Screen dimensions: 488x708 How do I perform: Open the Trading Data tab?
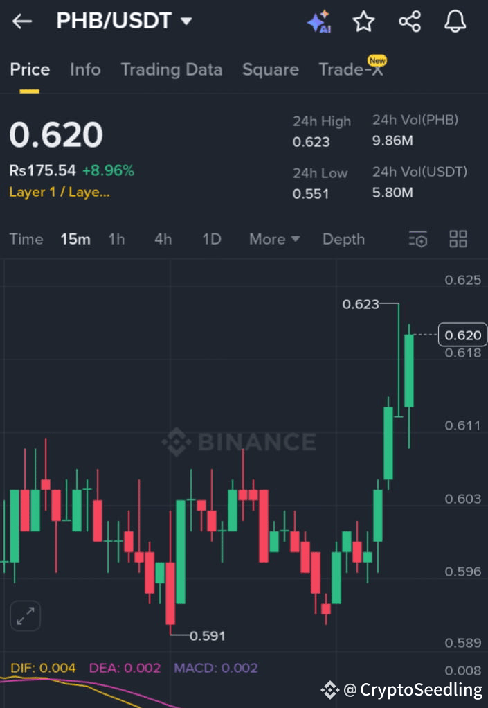172,69
